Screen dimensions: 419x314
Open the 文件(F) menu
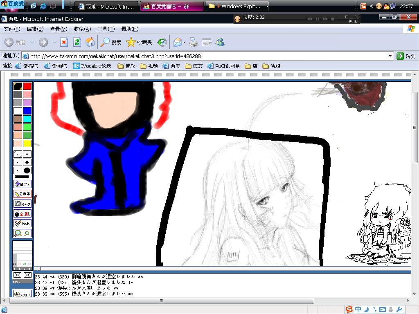pyautogui.click(x=12, y=29)
